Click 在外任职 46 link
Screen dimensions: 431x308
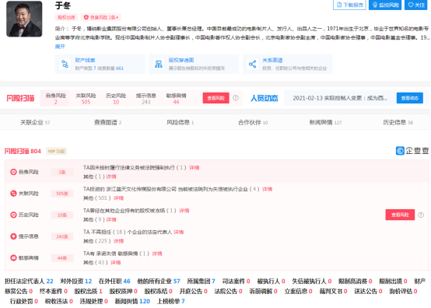(x=114, y=281)
